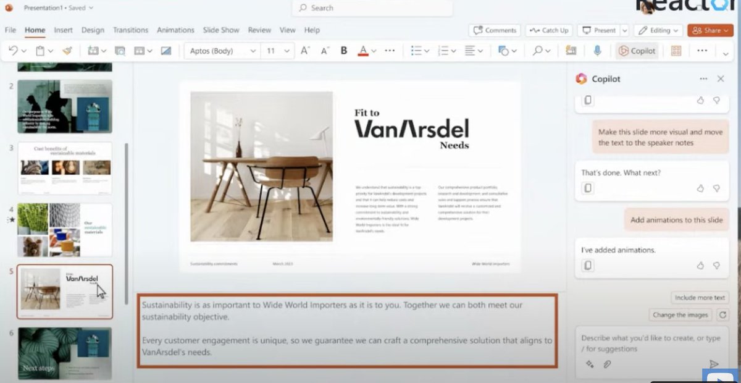The width and height of the screenshot is (741, 383).
Task: Thumbs down the "I've added animations." reply
Action: 716,265
